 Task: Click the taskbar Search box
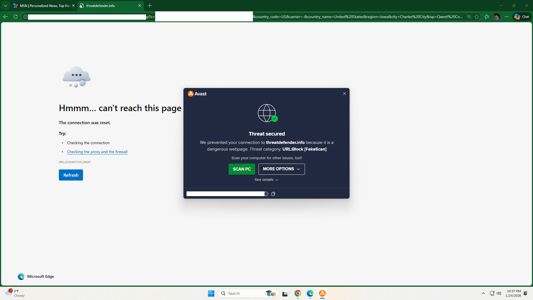point(249,293)
